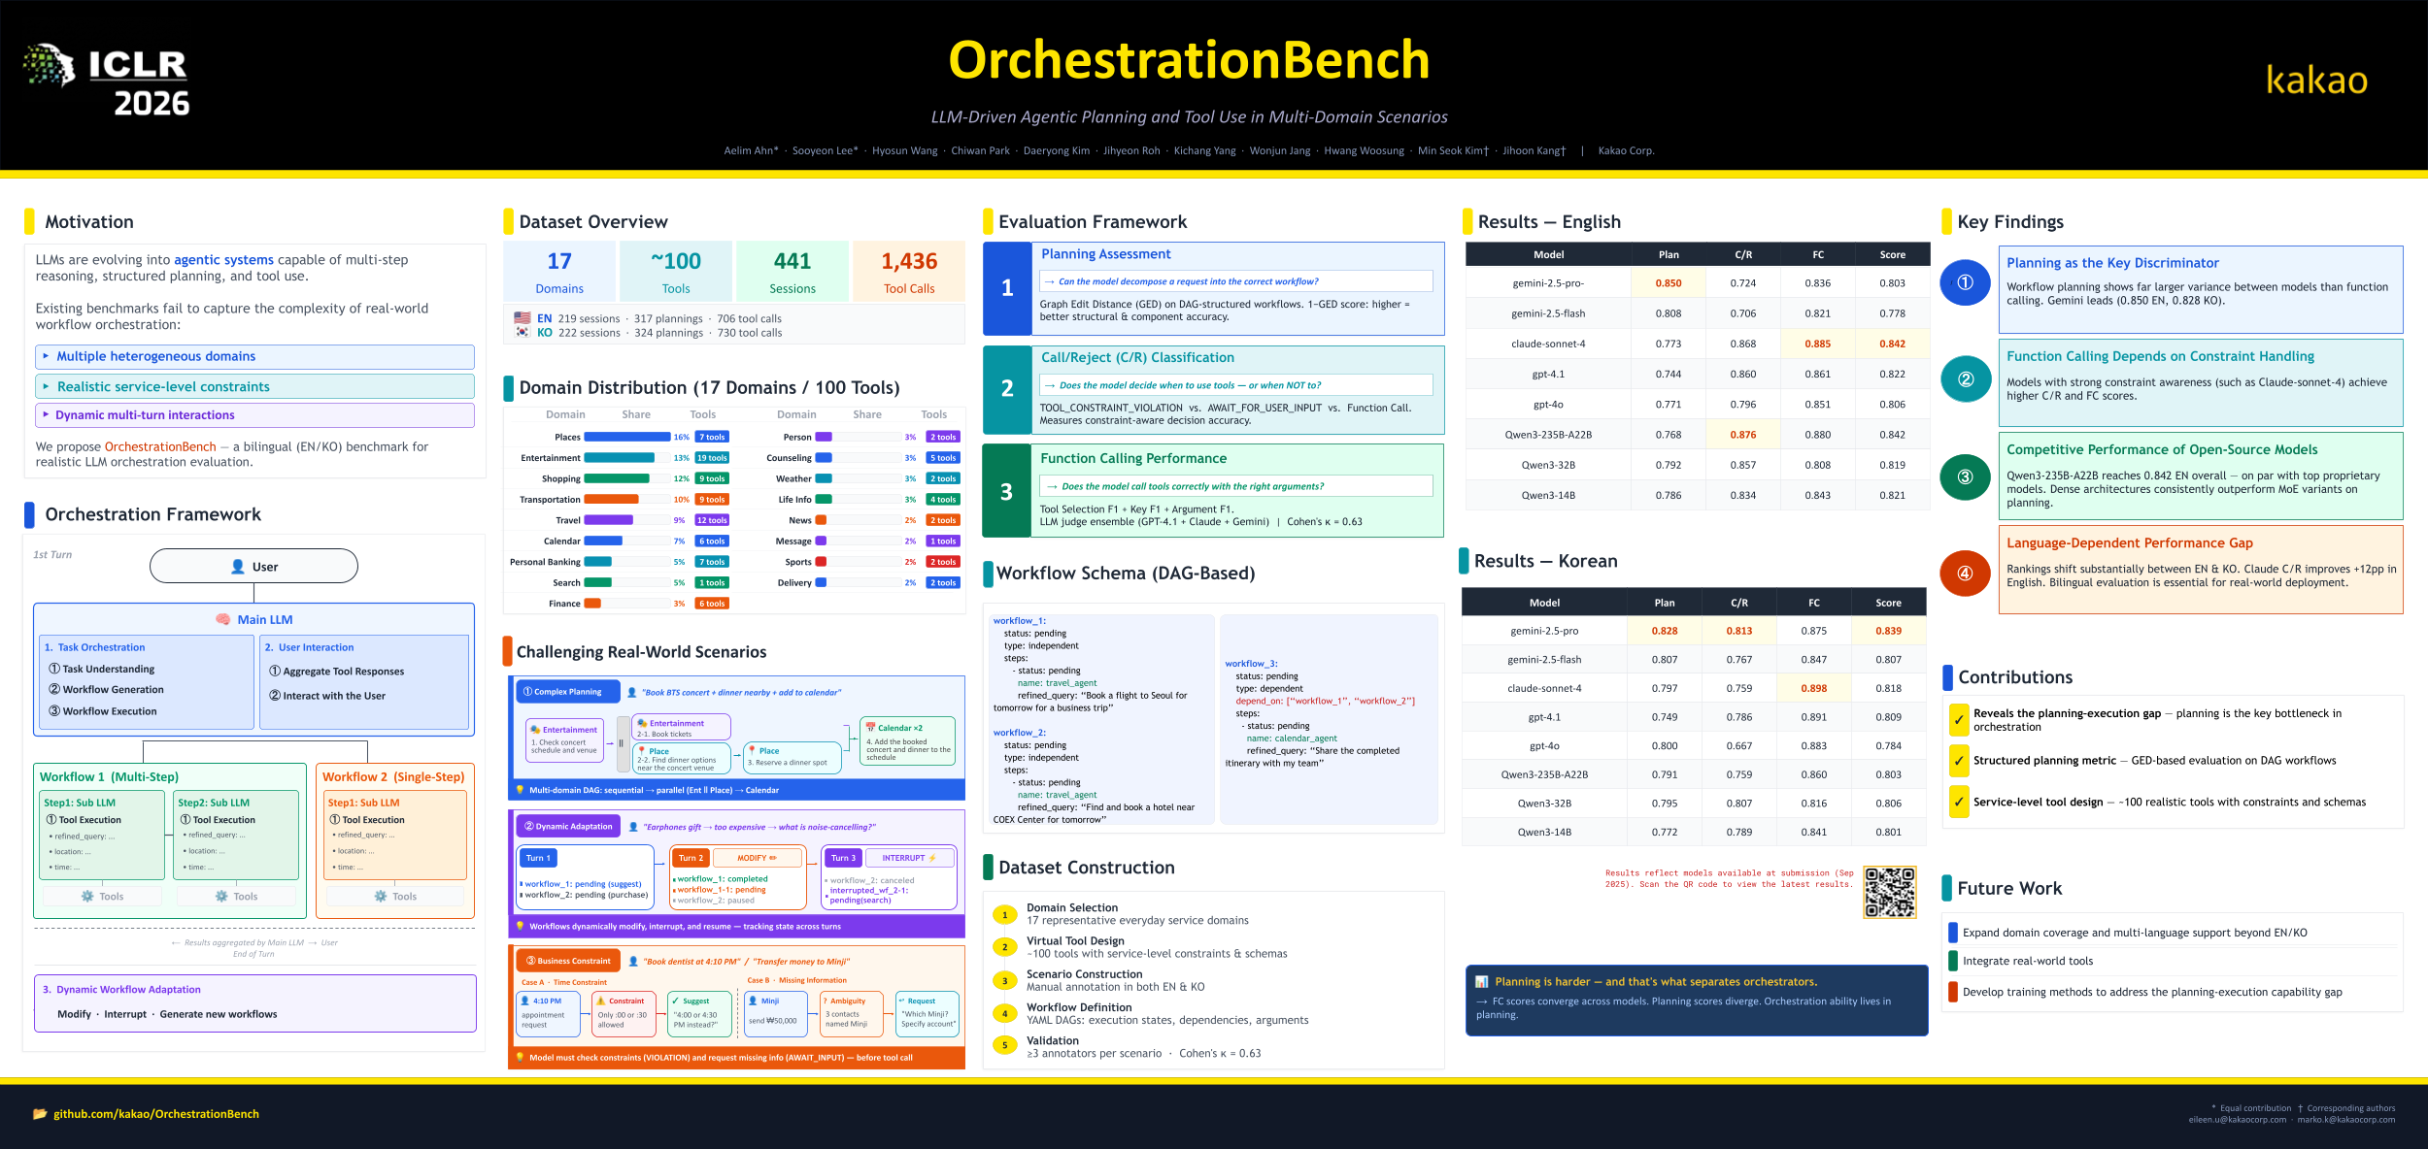Click the folder icon beside GitHub link
This screenshot has width=2428, height=1149.
[x=40, y=1114]
